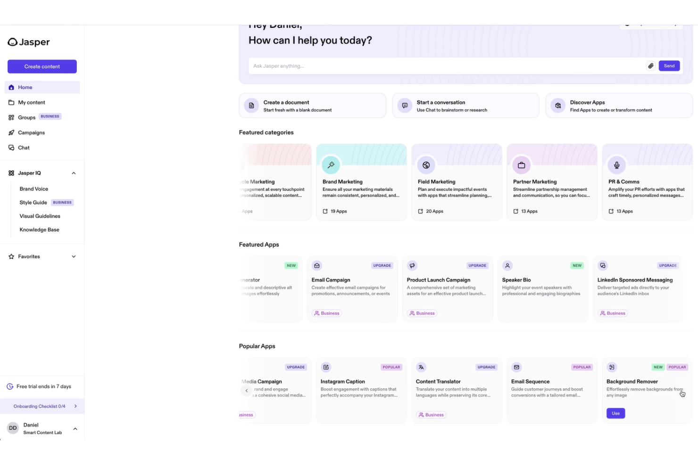Image resolution: width=698 pixels, height=465 pixels.
Task: Click the Partner Marketing briefcase icon
Action: [x=522, y=165]
